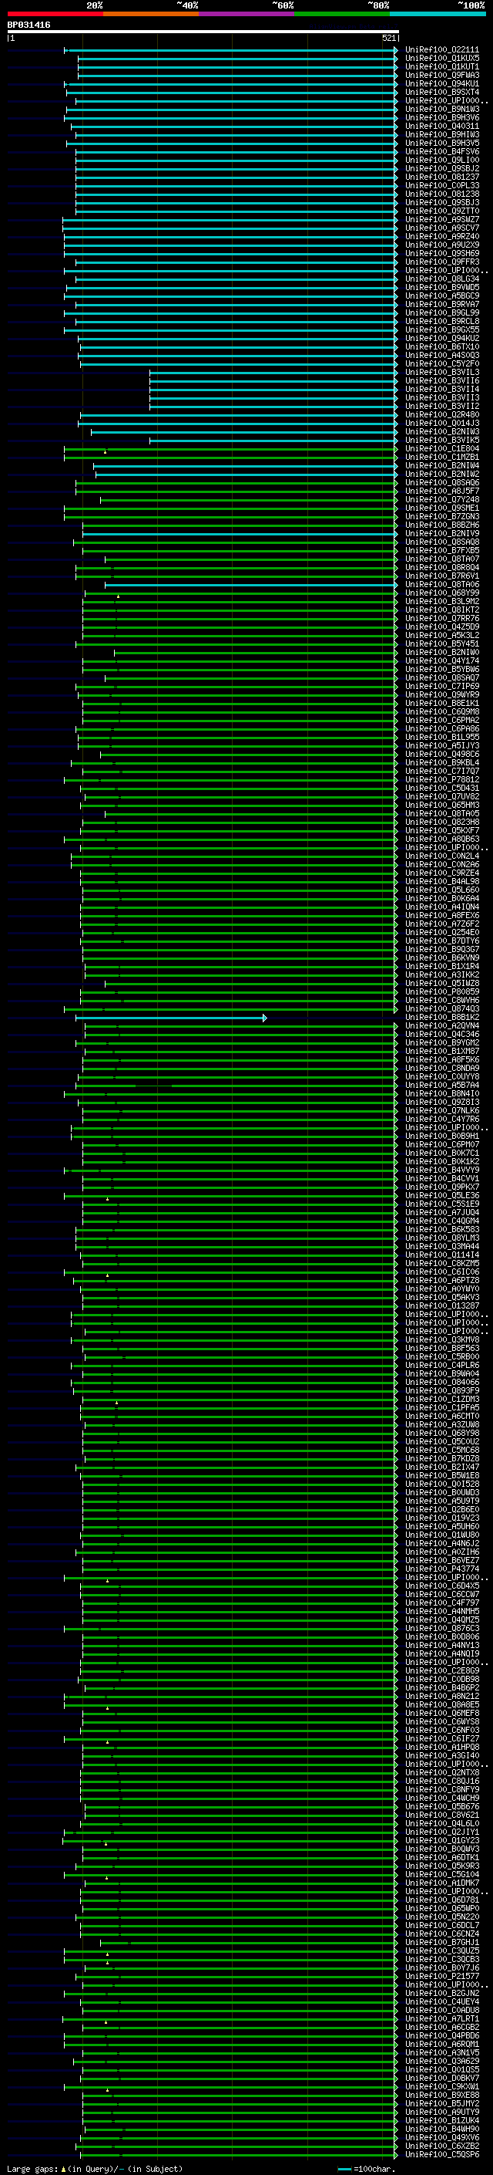This screenshot has height=2175, width=493.
Task: Click hit label UniRef100_B4FSV6
Action: click(x=441, y=152)
